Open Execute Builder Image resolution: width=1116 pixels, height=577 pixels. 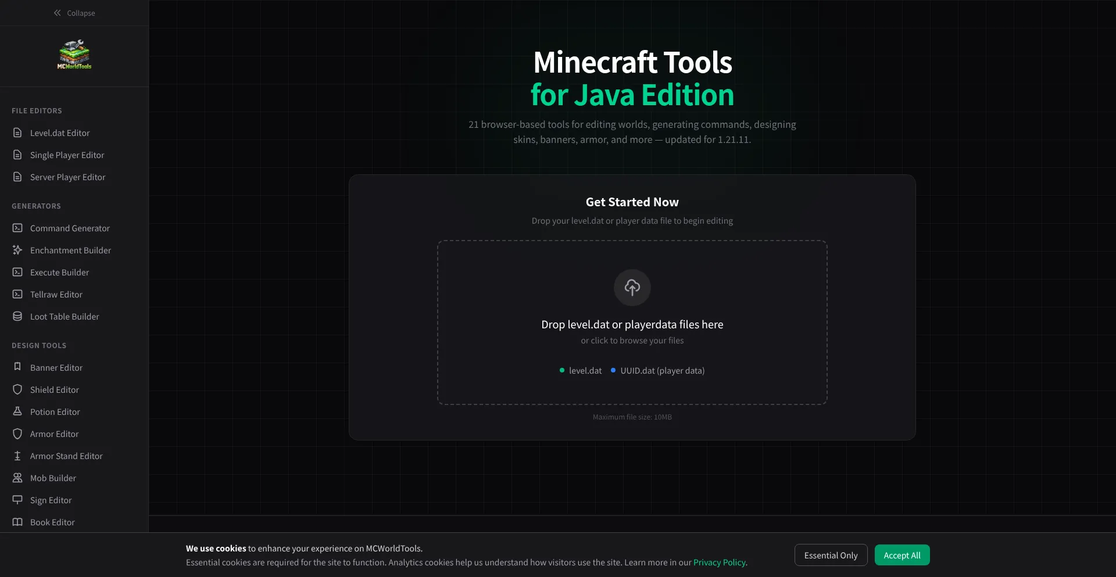click(x=74, y=273)
